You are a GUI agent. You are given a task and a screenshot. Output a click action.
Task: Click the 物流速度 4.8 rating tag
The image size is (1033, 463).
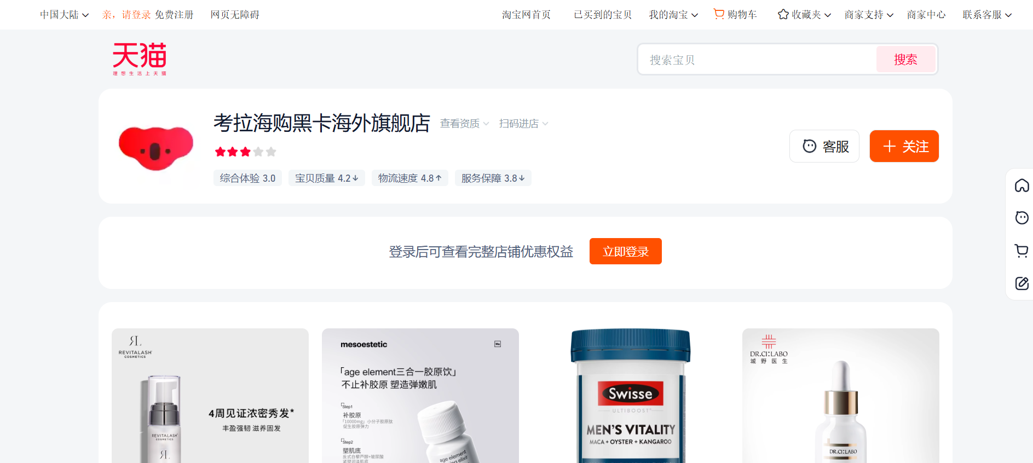[410, 178]
